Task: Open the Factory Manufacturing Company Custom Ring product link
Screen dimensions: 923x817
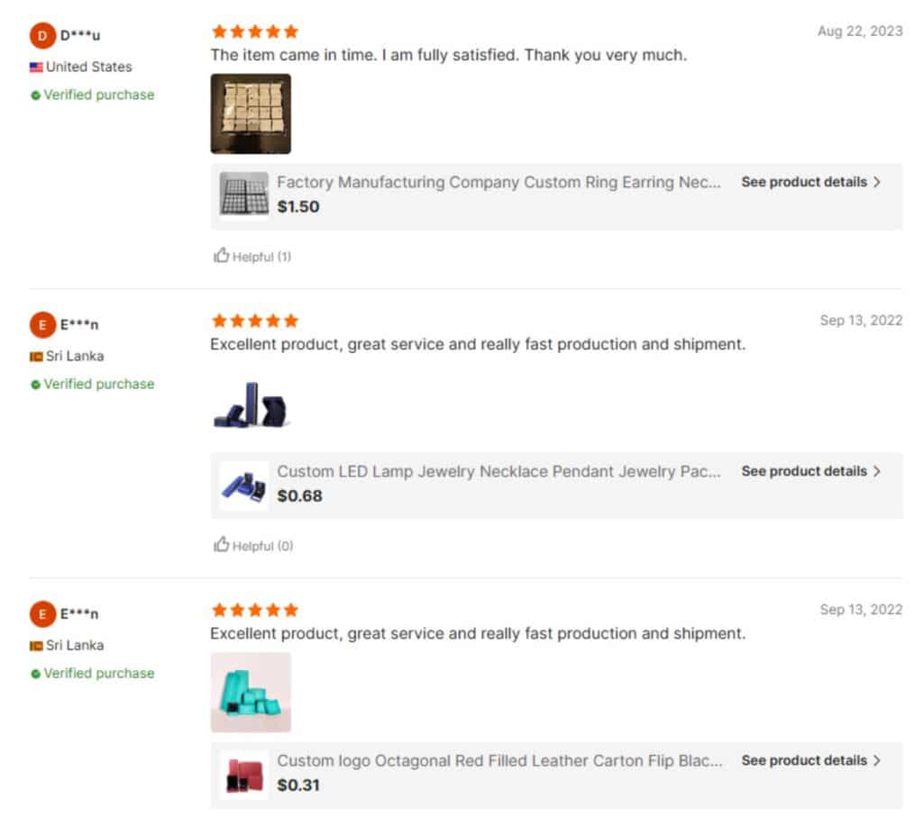Action: tap(498, 182)
